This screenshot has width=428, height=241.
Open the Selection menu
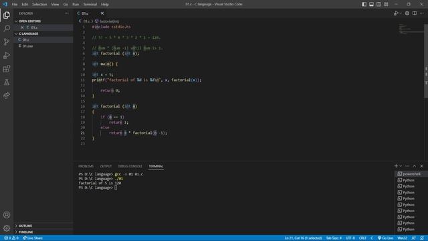39,5
